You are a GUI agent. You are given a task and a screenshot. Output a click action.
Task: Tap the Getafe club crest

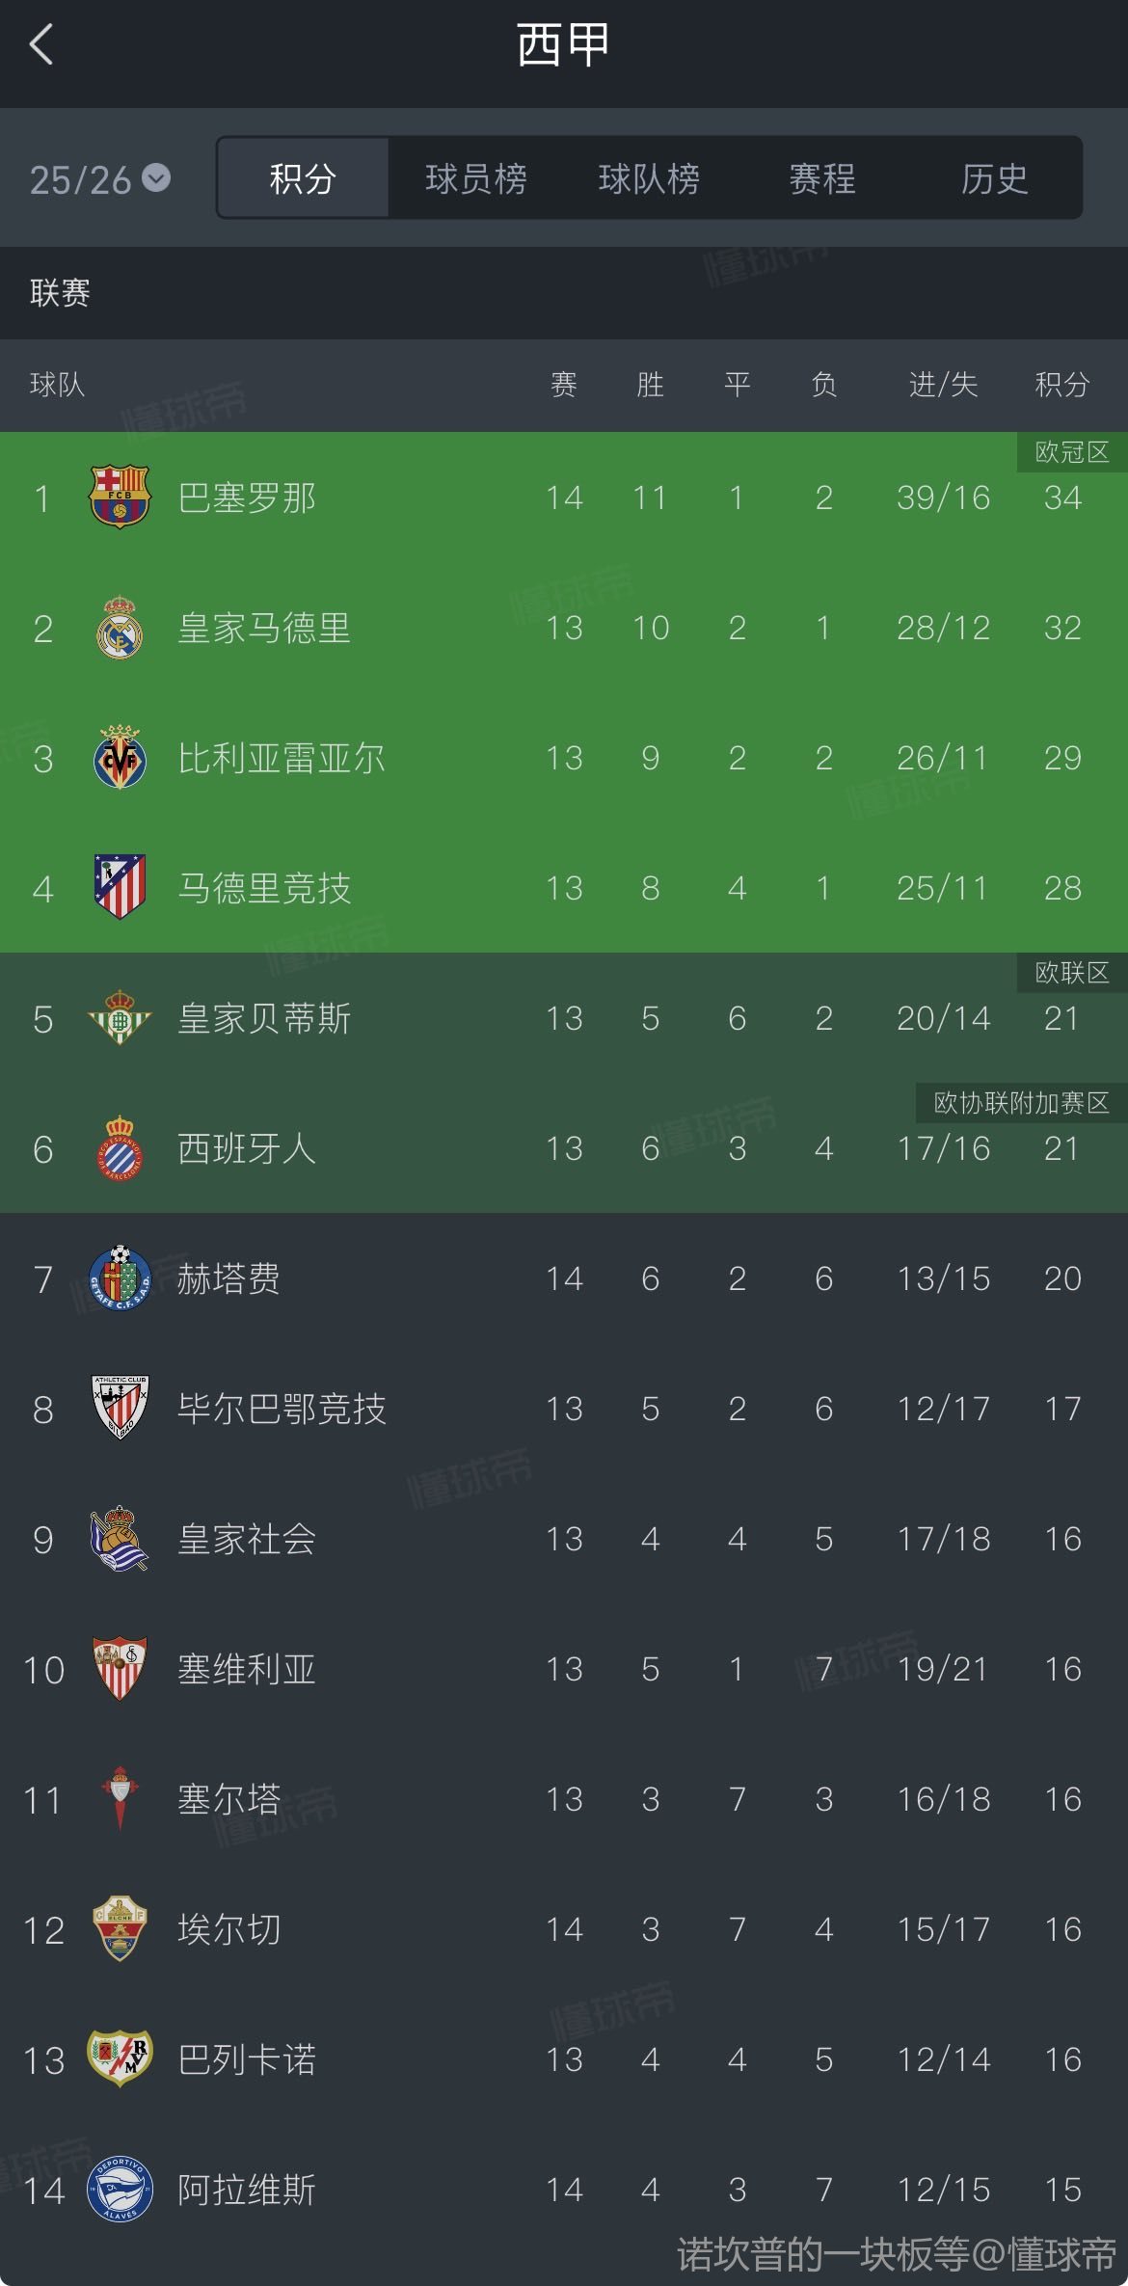120,1278
